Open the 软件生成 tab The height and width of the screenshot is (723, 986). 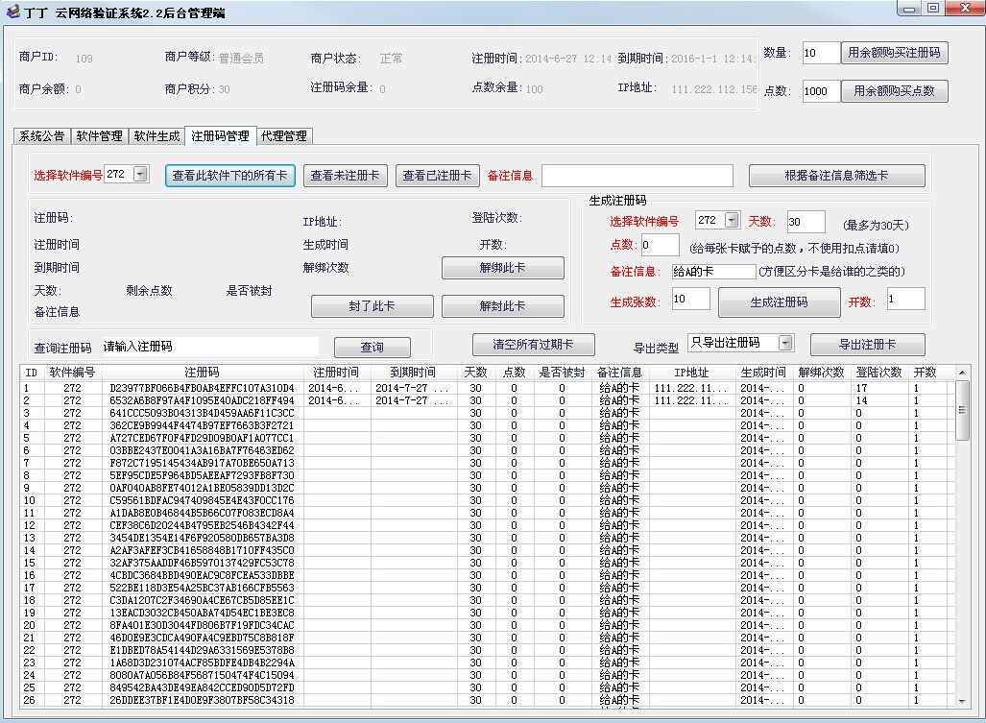click(156, 135)
